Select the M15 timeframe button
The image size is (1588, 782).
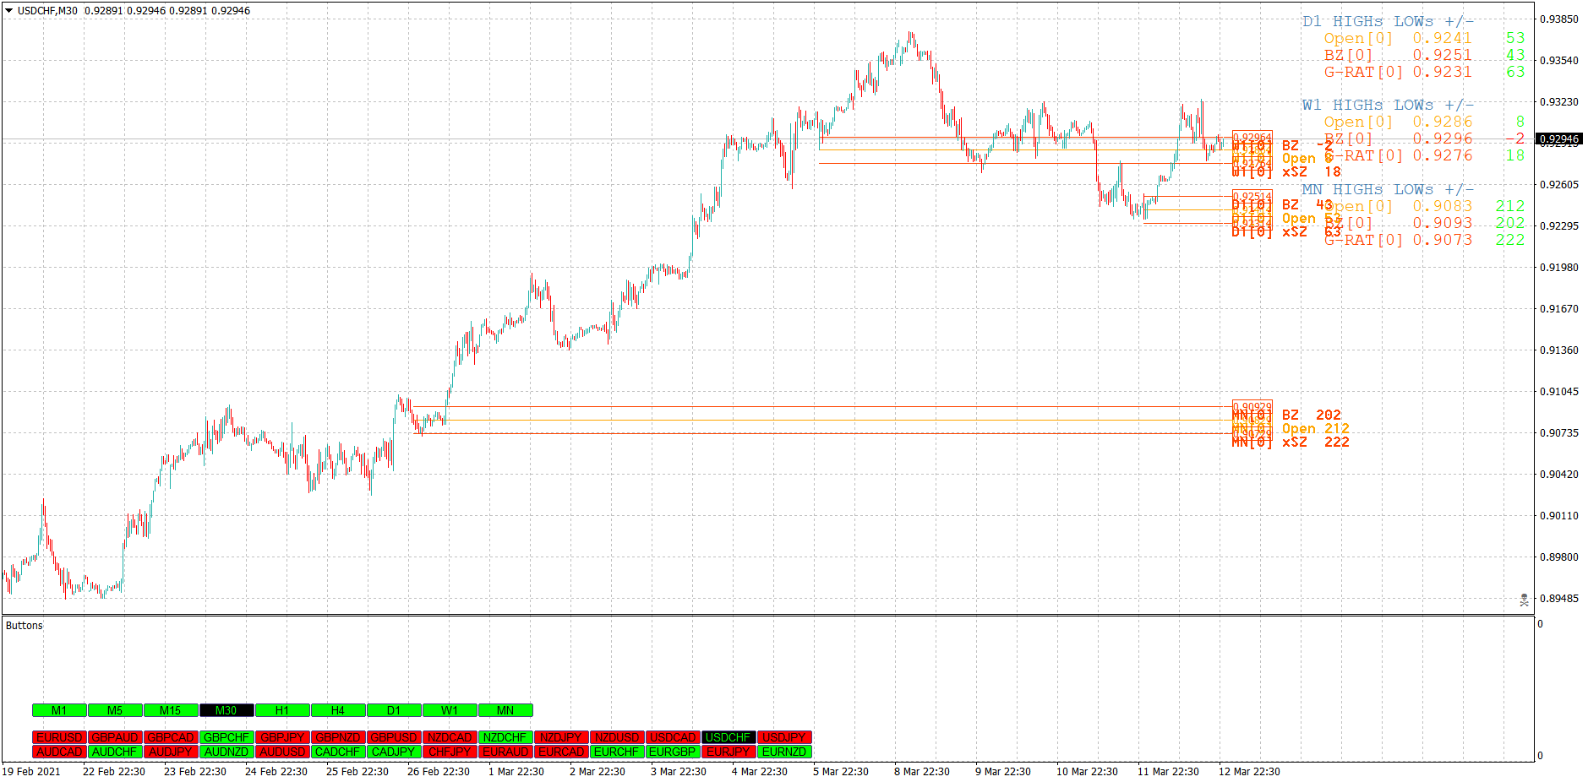pos(170,709)
